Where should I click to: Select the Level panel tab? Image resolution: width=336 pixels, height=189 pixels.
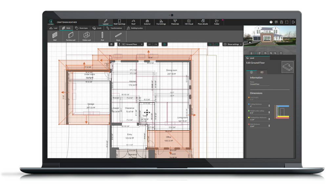pos(257,58)
